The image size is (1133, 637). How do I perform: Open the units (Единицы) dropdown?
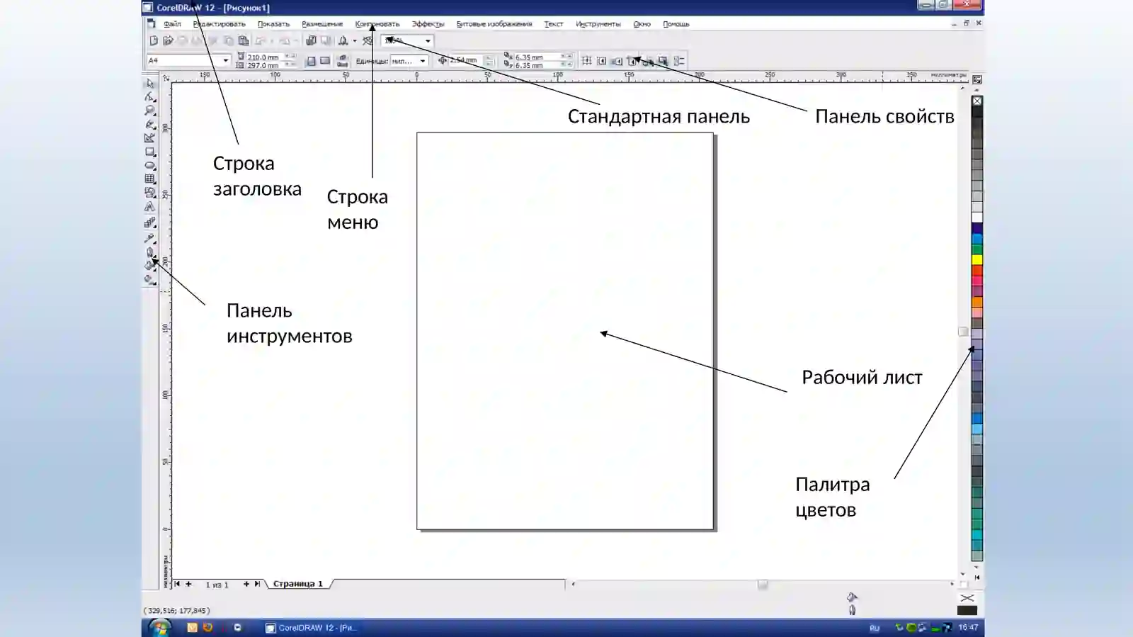click(x=422, y=61)
